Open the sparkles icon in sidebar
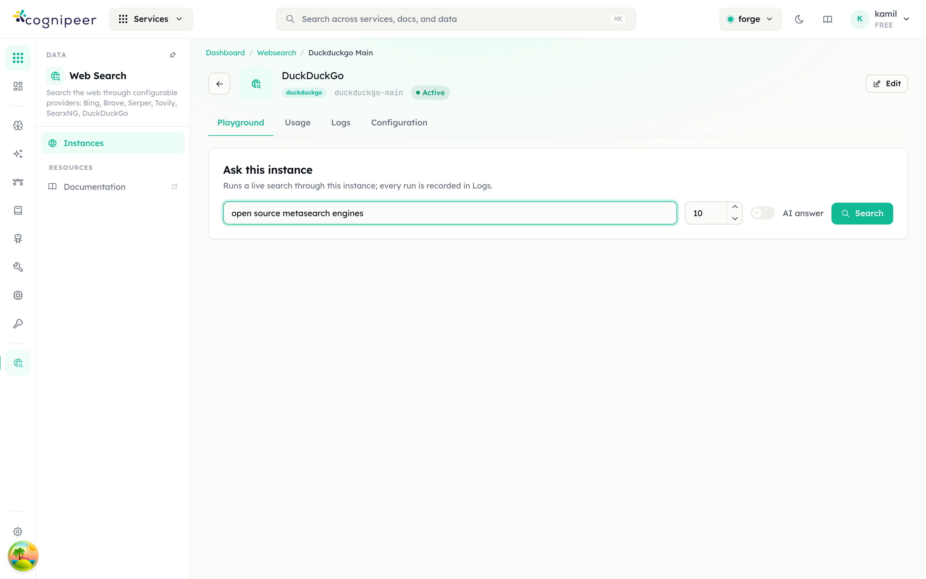 [18, 154]
